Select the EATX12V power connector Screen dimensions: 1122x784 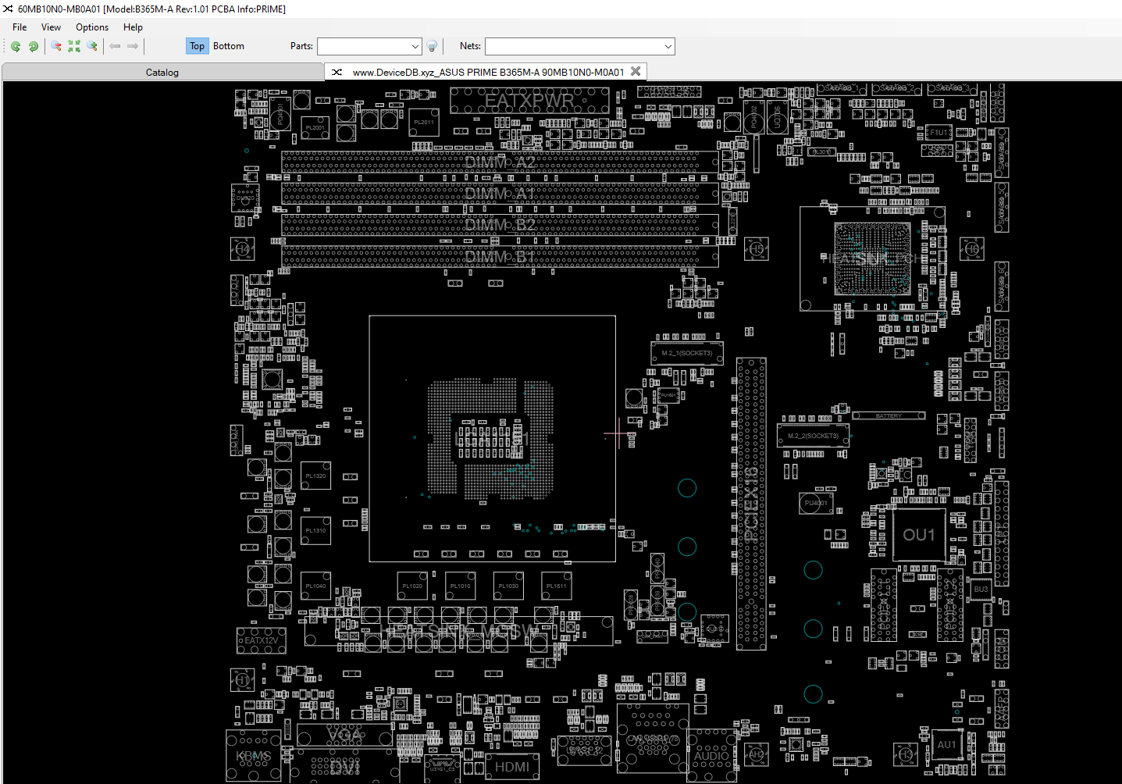tap(262, 640)
